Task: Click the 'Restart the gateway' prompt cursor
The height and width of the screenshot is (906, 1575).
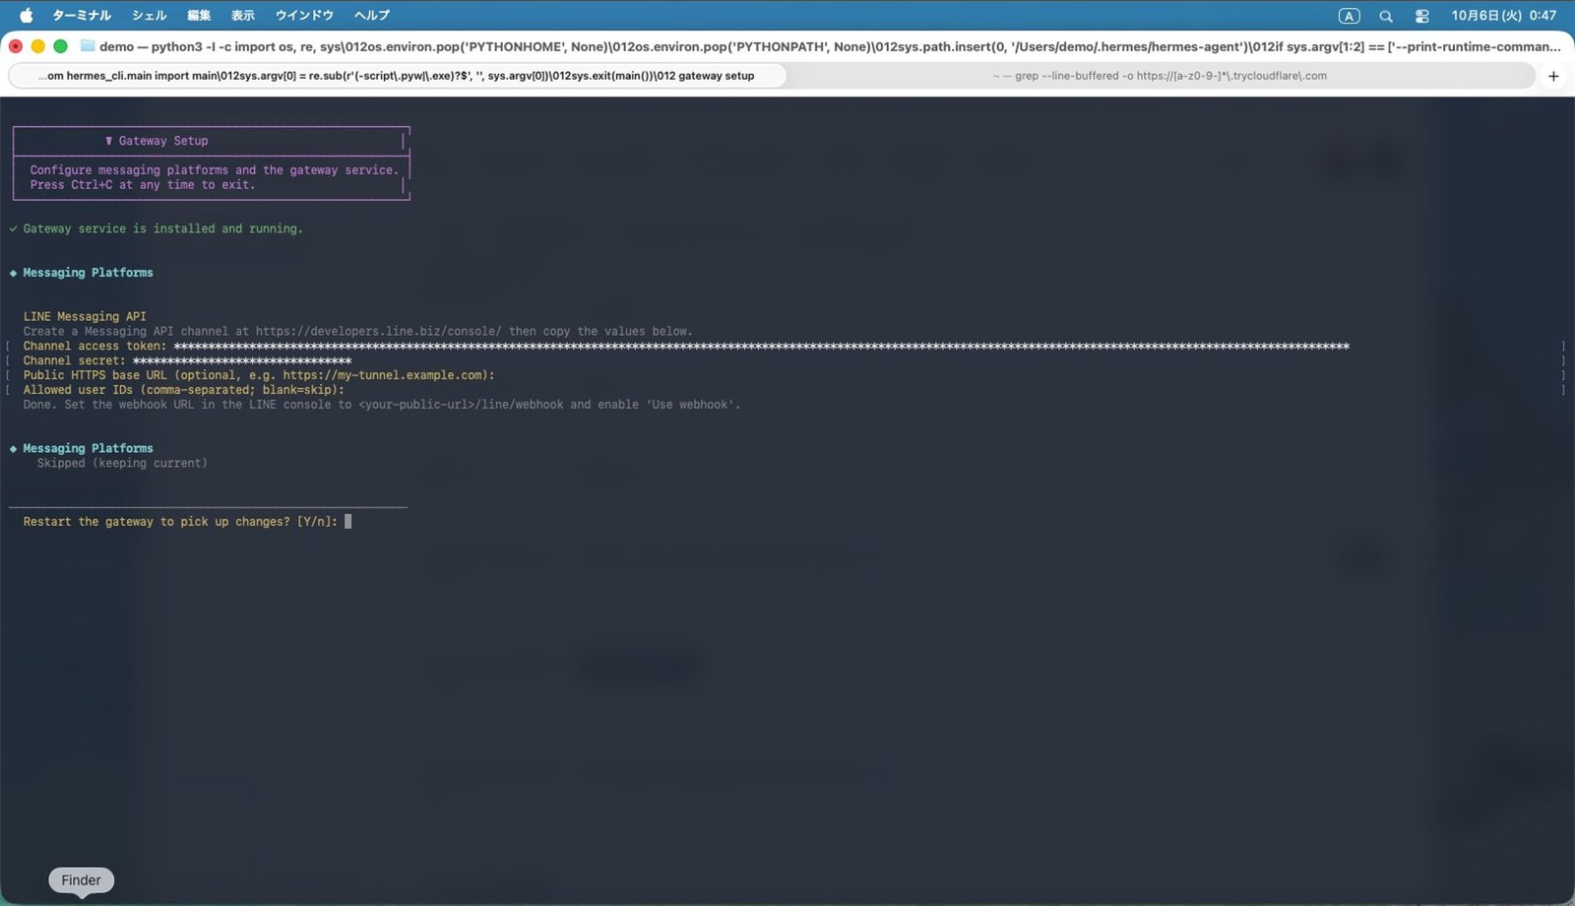Action: coord(347,522)
